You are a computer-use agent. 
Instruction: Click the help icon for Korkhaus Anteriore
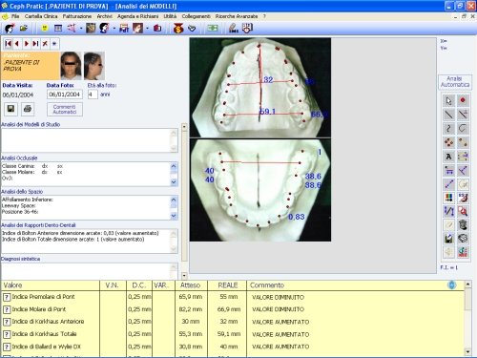(7, 322)
